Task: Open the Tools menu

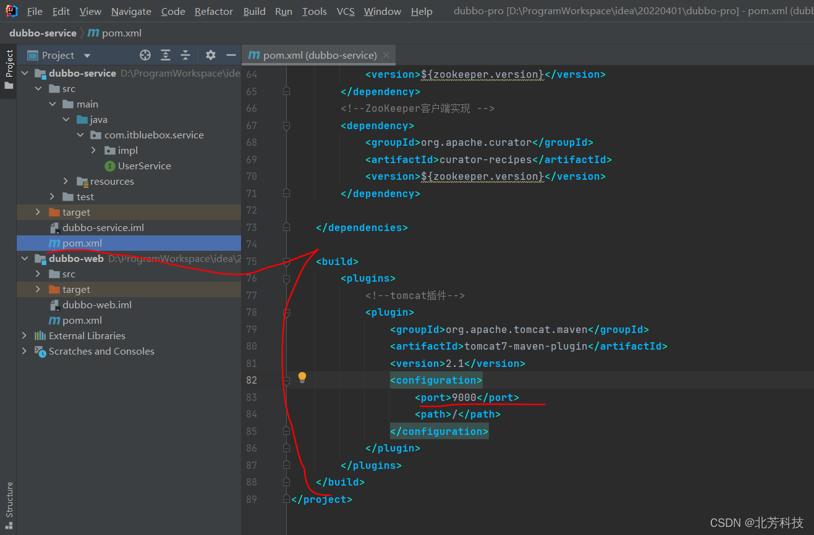Action: click(x=314, y=11)
